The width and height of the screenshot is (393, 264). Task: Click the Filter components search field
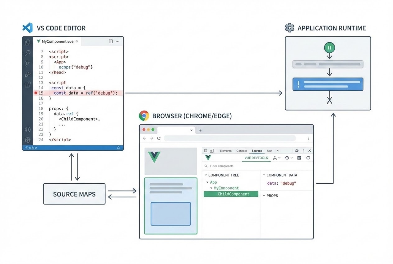click(257, 166)
